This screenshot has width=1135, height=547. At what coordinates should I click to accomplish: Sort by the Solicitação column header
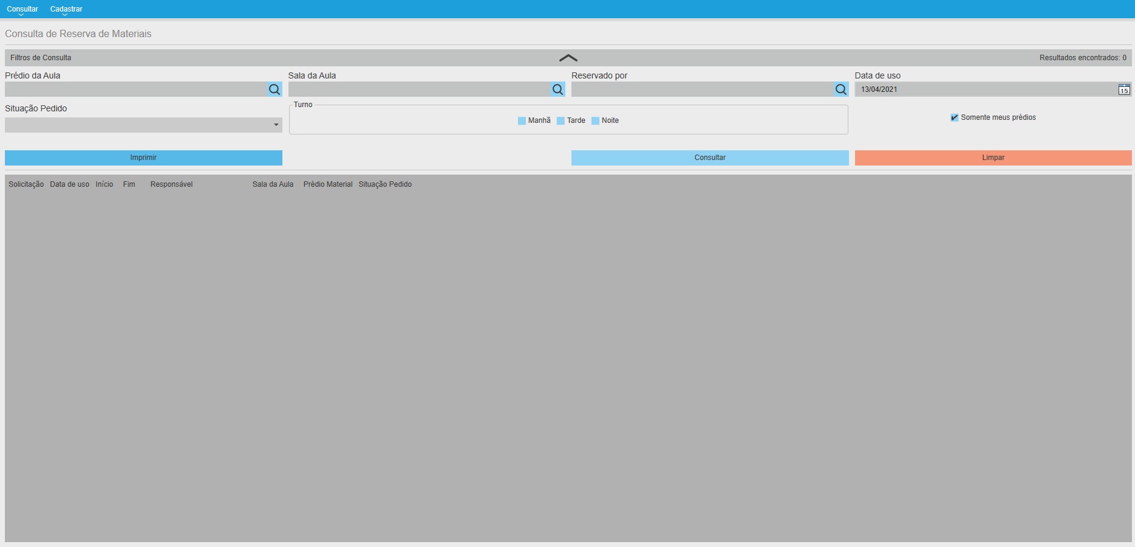[26, 184]
